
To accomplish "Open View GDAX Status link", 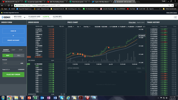I will pyautogui.click(x=172, y=12).
